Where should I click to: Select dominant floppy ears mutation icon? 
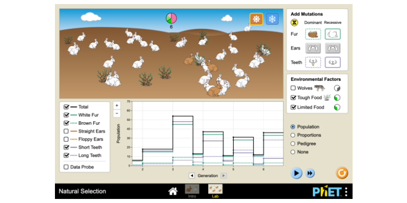(313, 48)
